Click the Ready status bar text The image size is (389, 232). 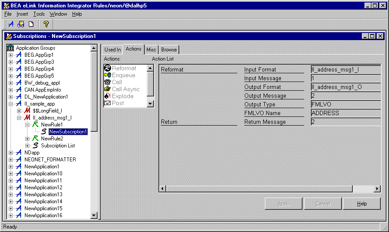click(10, 227)
